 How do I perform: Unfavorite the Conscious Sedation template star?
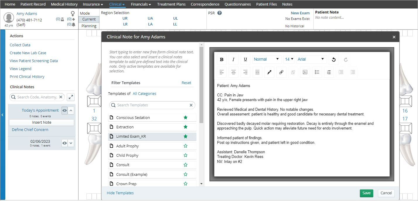185,117
